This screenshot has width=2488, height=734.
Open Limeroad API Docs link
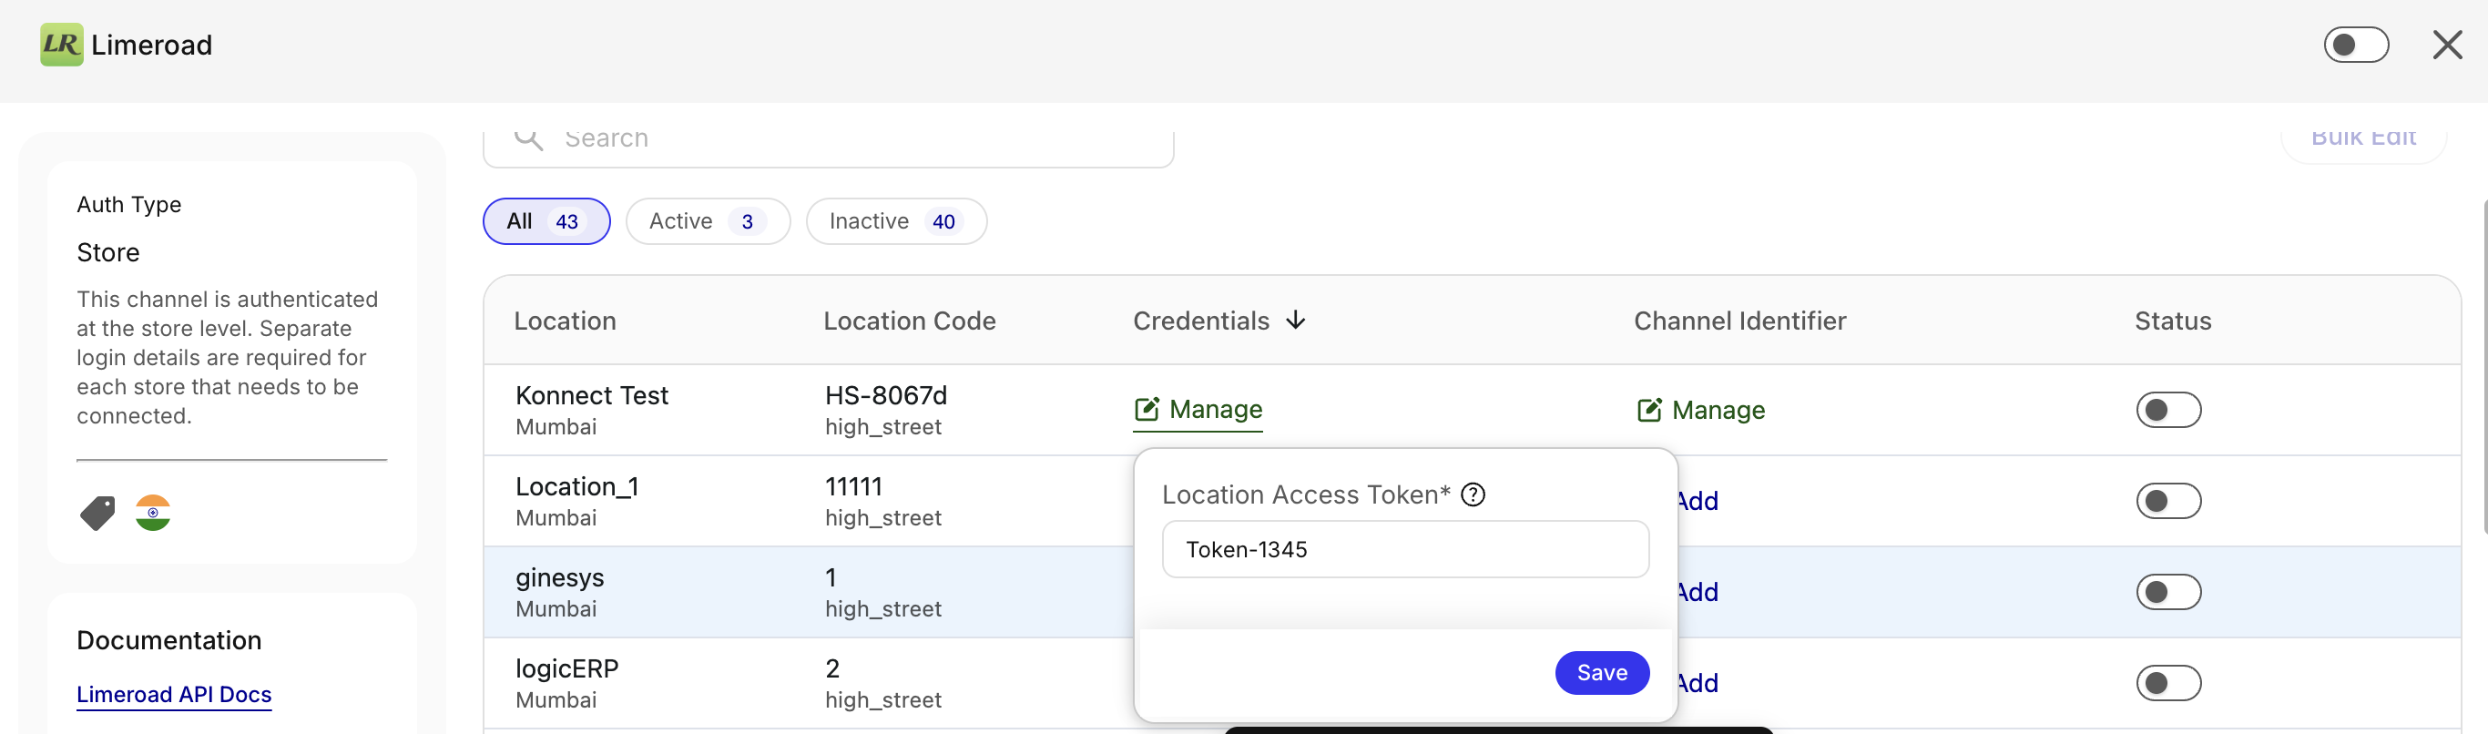tap(174, 695)
